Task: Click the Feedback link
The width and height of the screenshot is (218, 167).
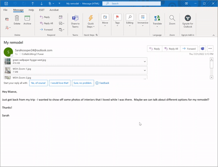Action: [102, 83]
